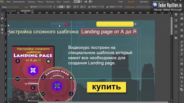
Task: Open the Объект menu
Action: [x=40, y=2]
